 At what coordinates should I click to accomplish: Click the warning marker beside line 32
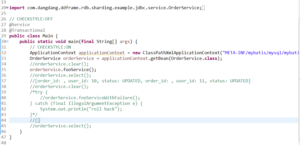pyautogui.click(x=1, y=53)
